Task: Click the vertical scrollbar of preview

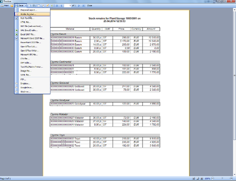Action: coord(235,92)
